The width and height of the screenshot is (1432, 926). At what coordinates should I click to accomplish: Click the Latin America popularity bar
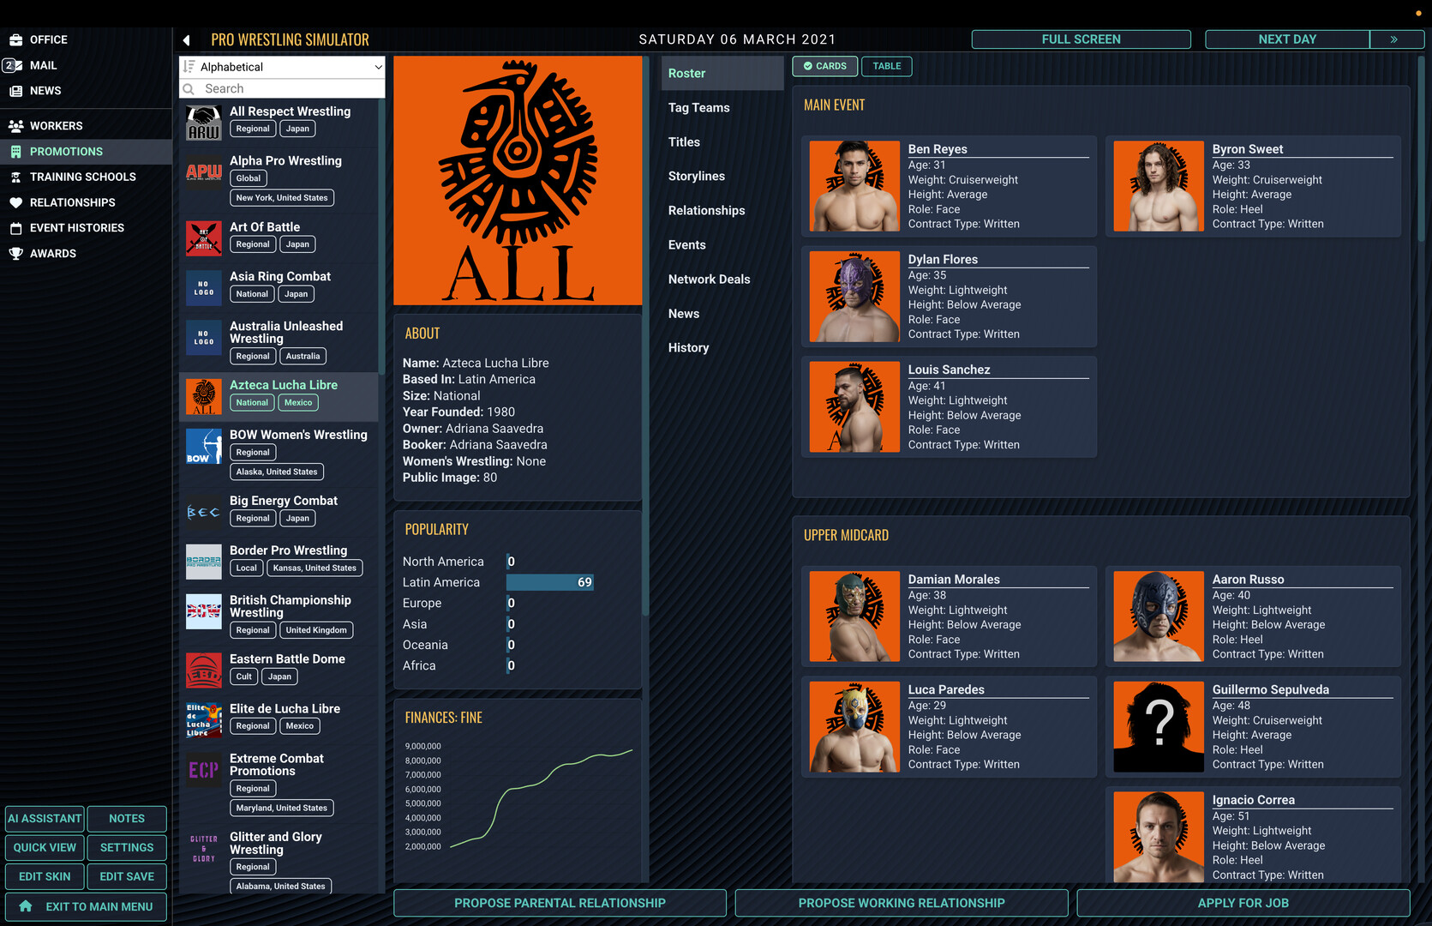(549, 582)
